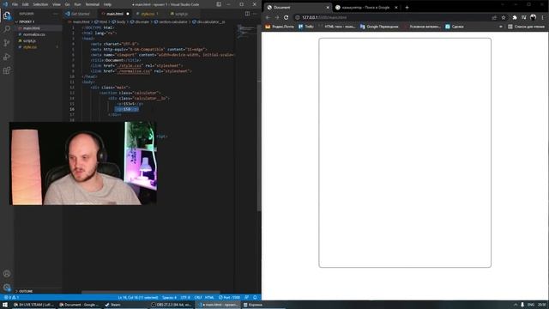Screen dimensions: 549x309
Task: Open Chrome media controls icon
Action: click(x=524, y=17)
